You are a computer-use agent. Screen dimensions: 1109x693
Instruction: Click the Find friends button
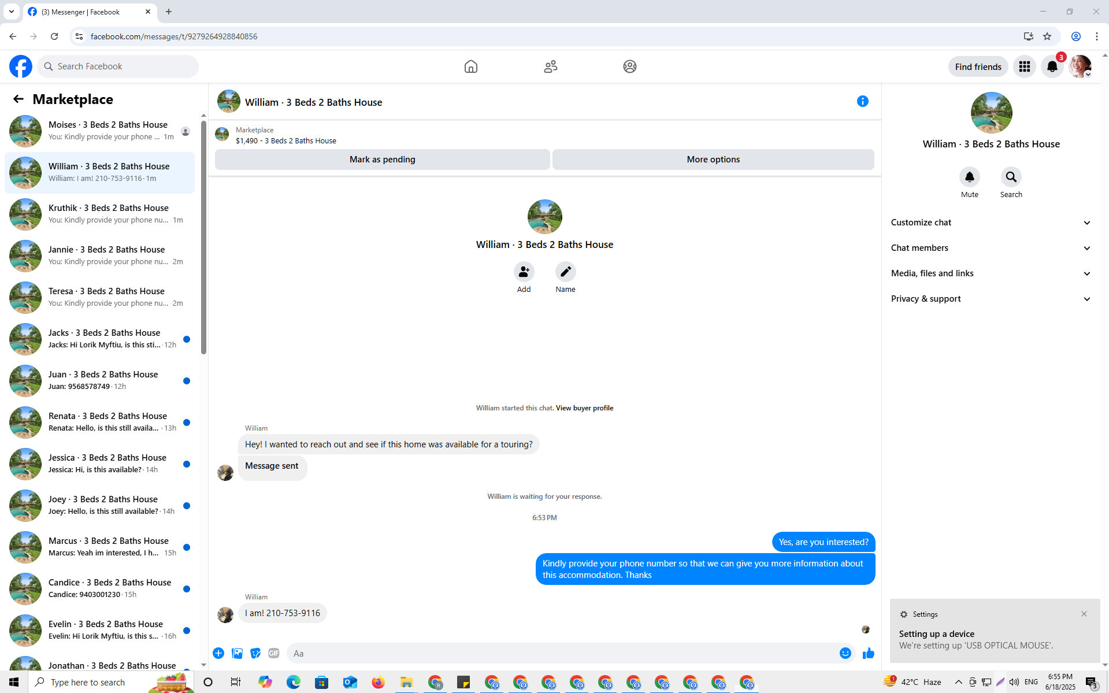coord(978,66)
